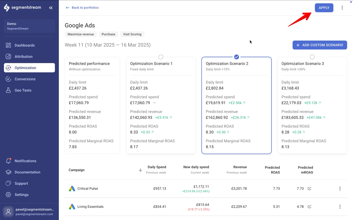Click the Conversions sidebar icon
The image size is (353, 220).
pyautogui.click(x=8, y=79)
